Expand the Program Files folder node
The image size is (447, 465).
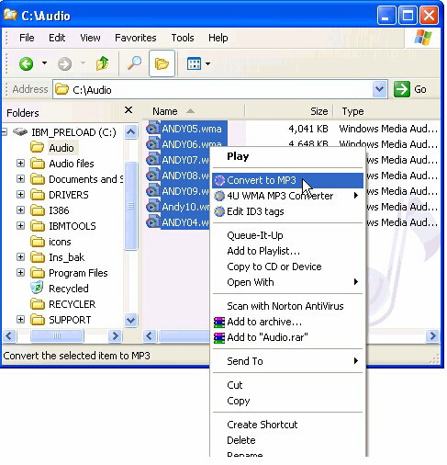(x=20, y=272)
